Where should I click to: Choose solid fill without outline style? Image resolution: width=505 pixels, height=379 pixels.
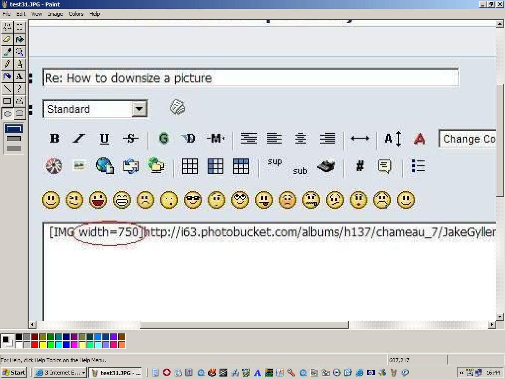coord(13,148)
